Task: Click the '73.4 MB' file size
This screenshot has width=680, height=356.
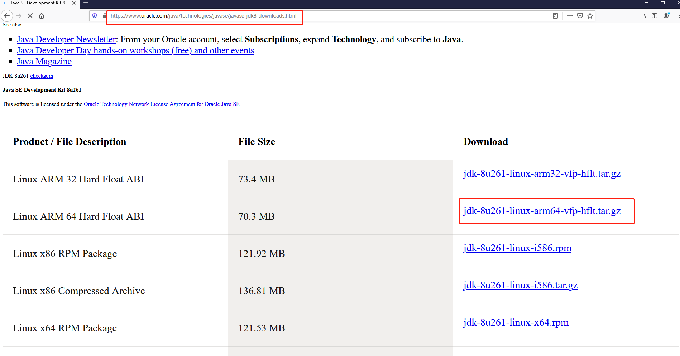Action: pyautogui.click(x=257, y=179)
